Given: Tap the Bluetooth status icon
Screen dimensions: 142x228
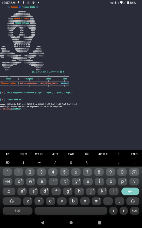Looking at the screenshot, I should click(x=115, y=3).
